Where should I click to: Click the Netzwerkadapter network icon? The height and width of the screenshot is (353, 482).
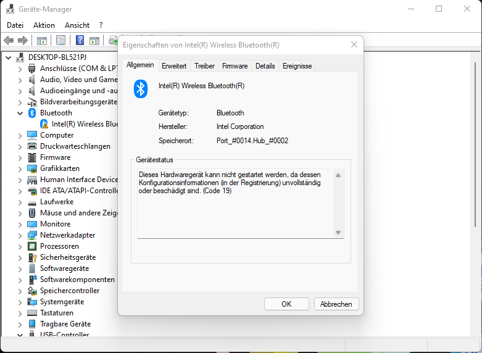(32, 235)
